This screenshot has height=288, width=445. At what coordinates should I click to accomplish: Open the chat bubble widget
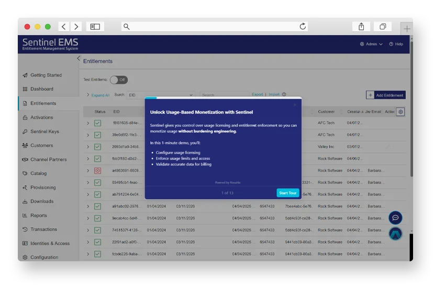coord(395,218)
